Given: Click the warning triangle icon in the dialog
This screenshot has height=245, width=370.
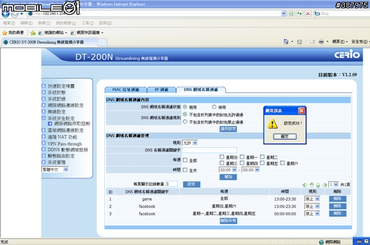Looking at the screenshot, I should (x=273, y=124).
